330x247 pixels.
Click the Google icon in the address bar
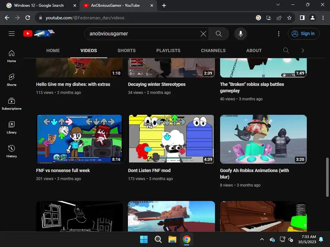pos(258,18)
